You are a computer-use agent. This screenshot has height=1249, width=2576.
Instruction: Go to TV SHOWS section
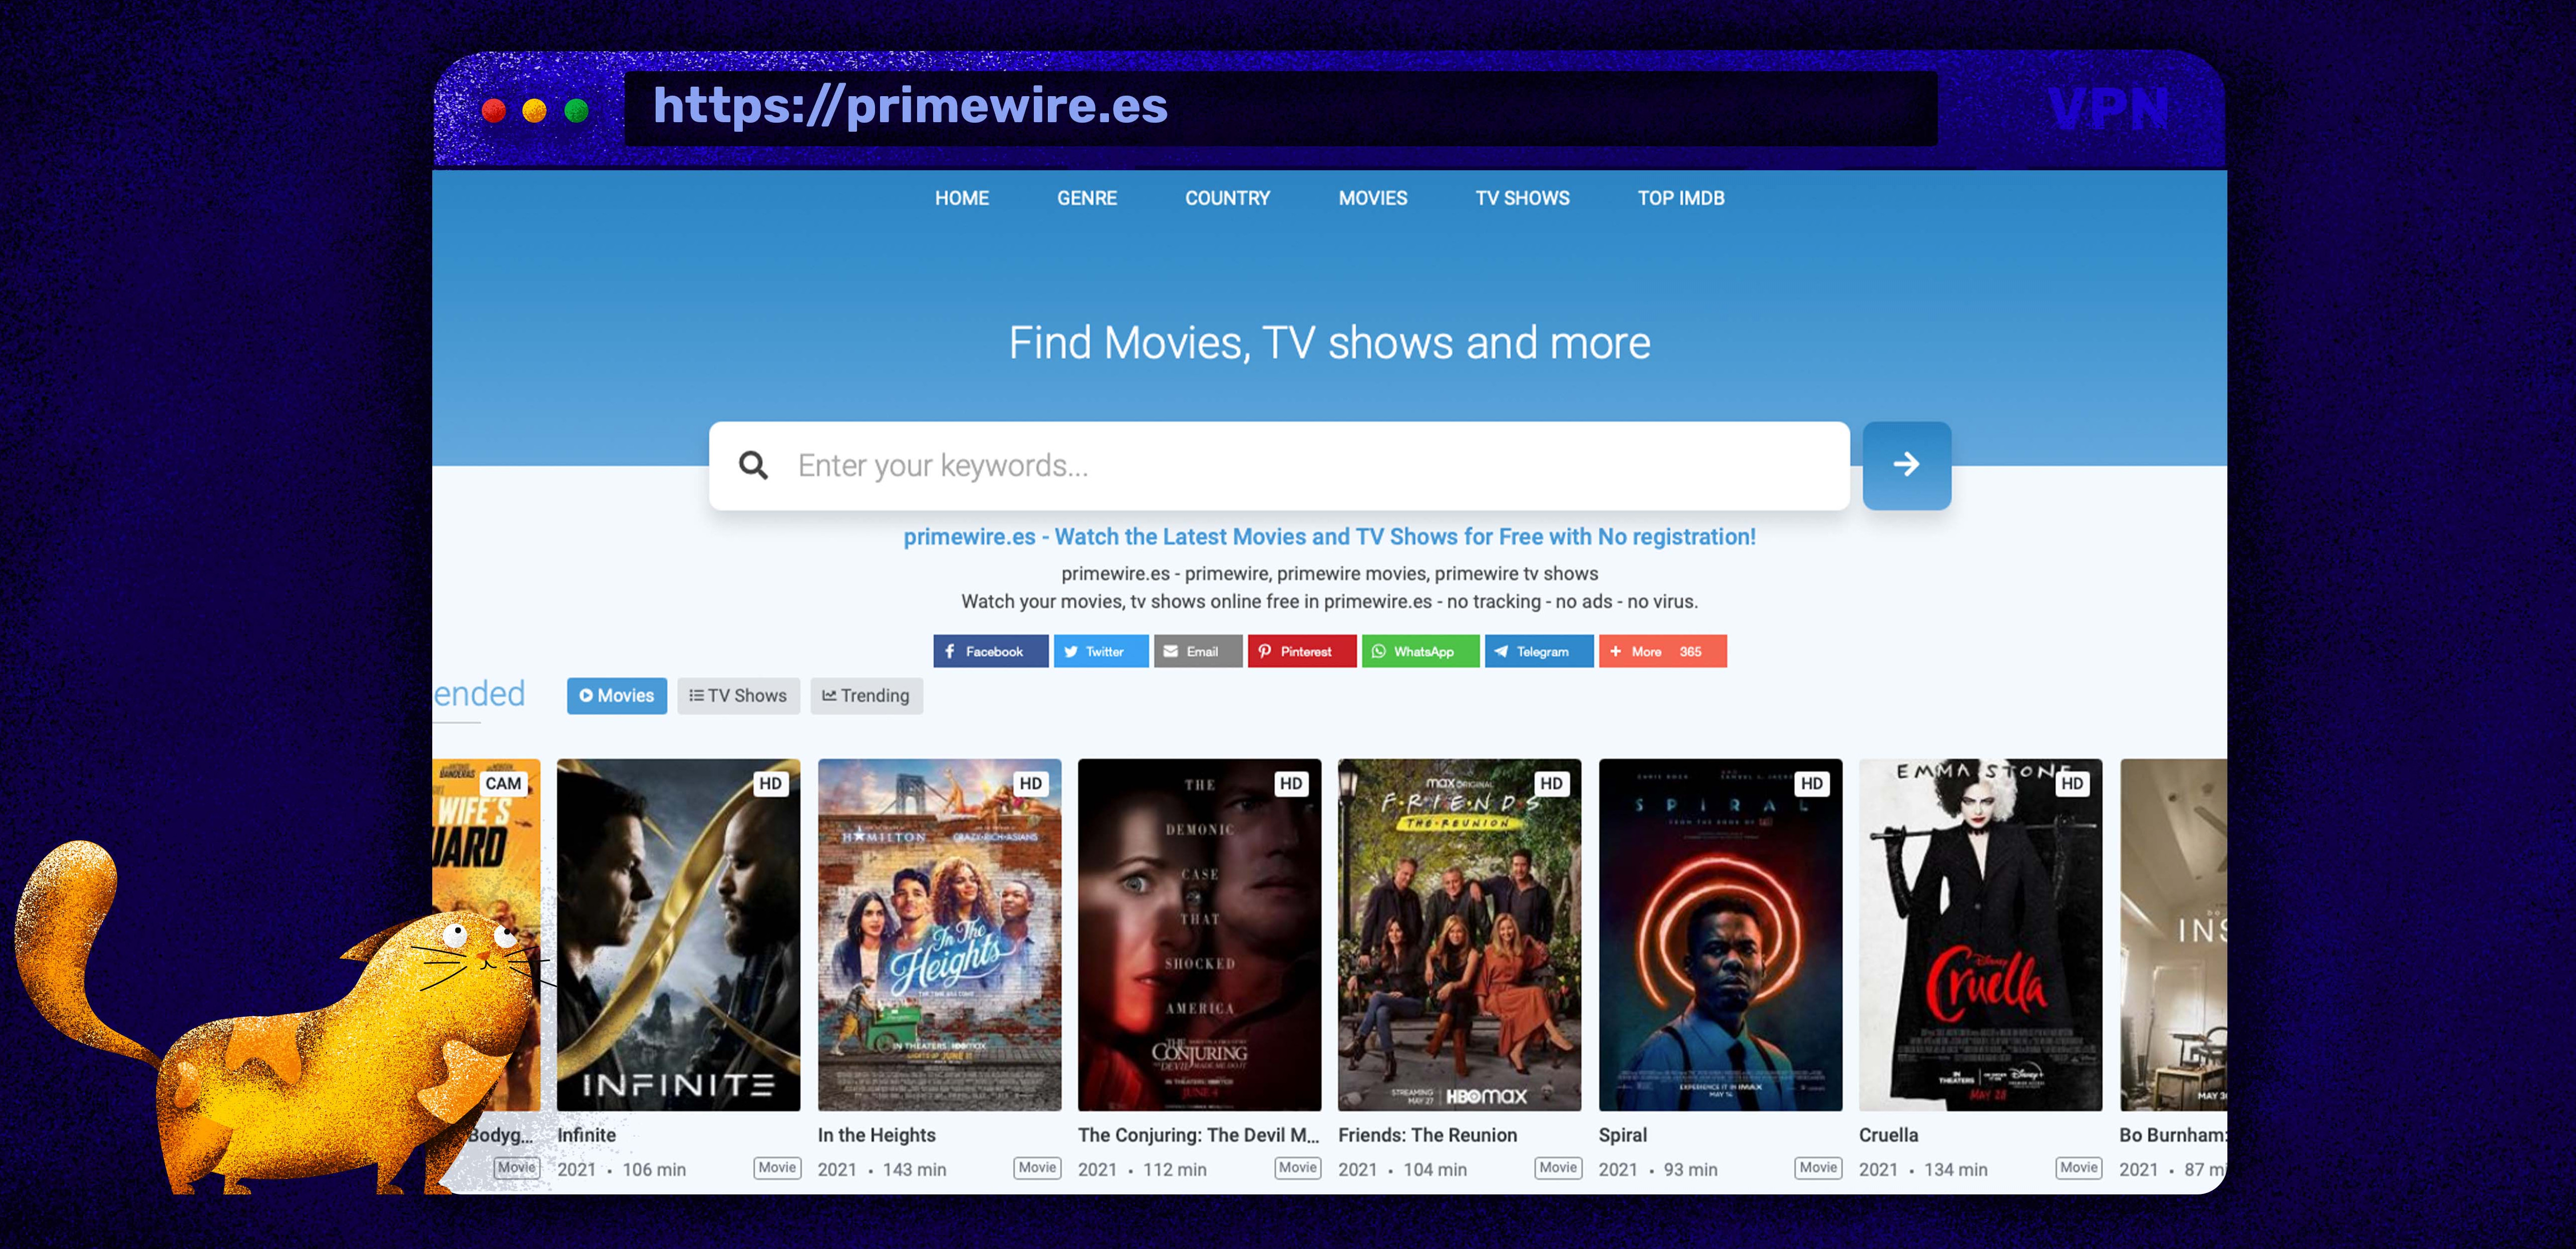pos(1522,198)
